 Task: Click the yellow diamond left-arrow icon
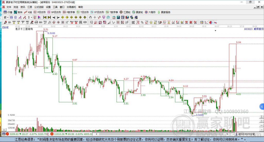tap(62, 17)
